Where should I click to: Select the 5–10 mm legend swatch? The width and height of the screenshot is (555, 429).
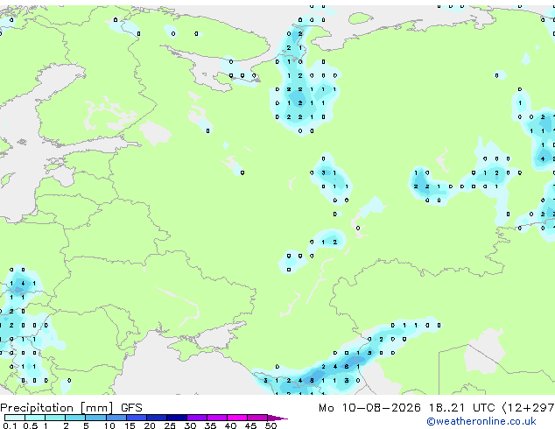[95, 418]
